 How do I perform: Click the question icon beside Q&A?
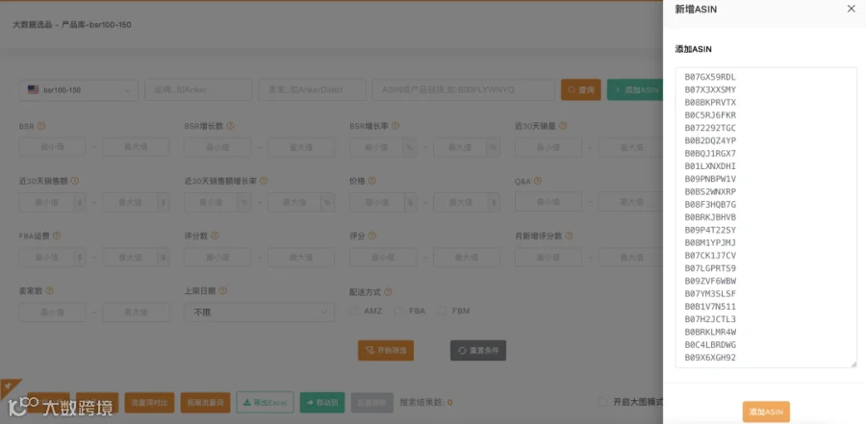click(x=537, y=181)
